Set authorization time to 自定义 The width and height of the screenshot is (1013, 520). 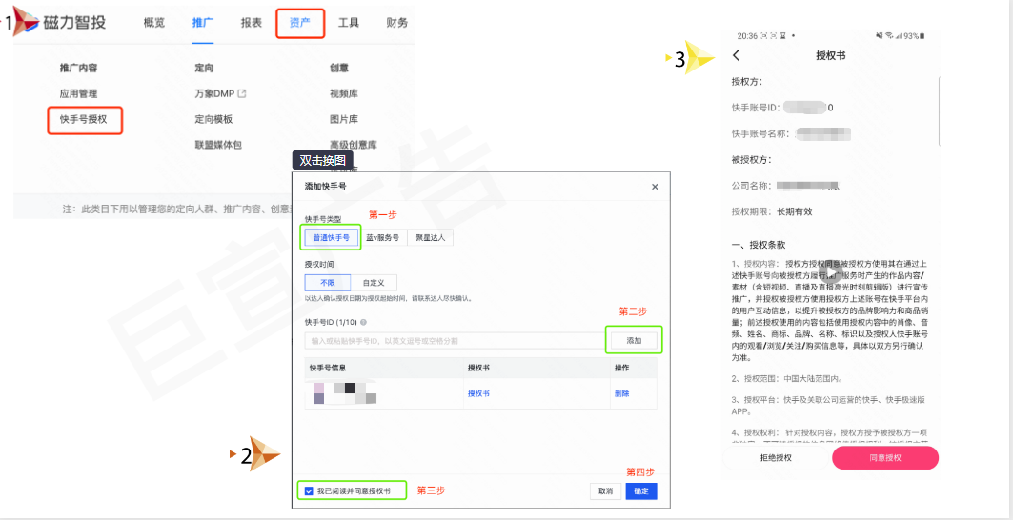click(374, 283)
